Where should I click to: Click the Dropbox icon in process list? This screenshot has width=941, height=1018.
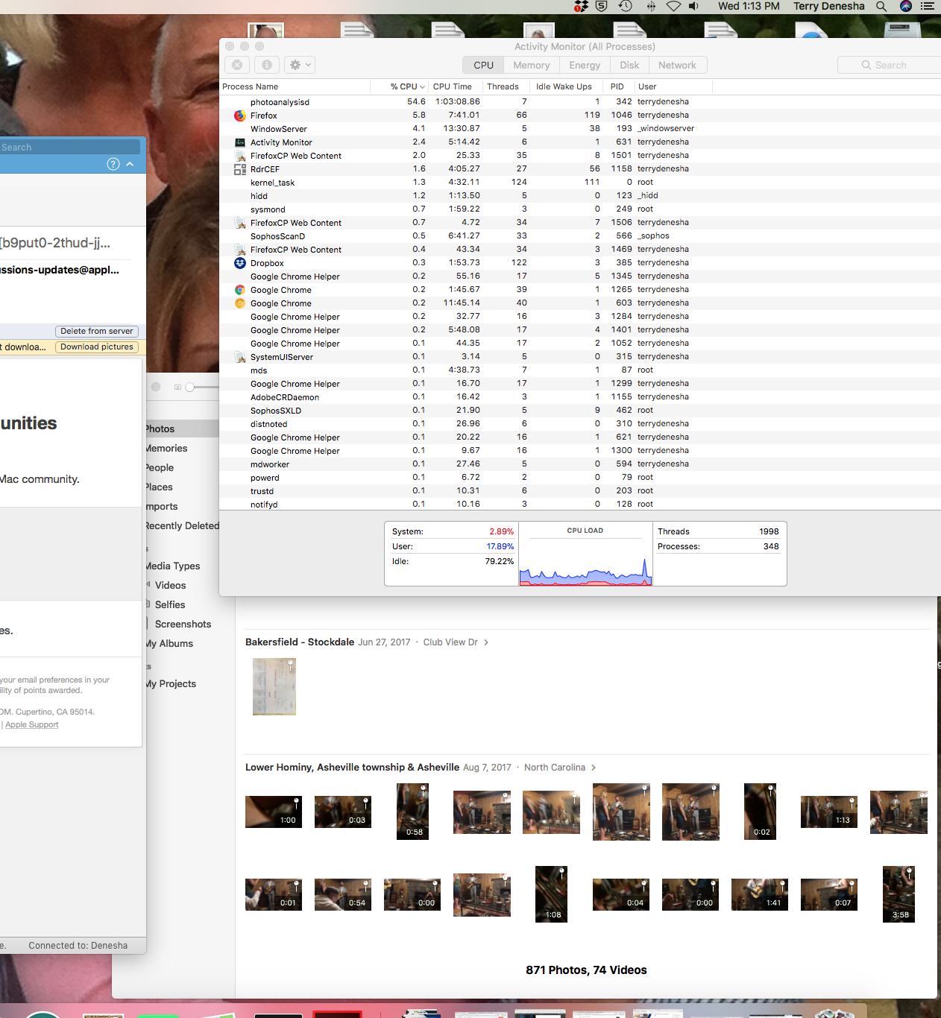coord(240,263)
